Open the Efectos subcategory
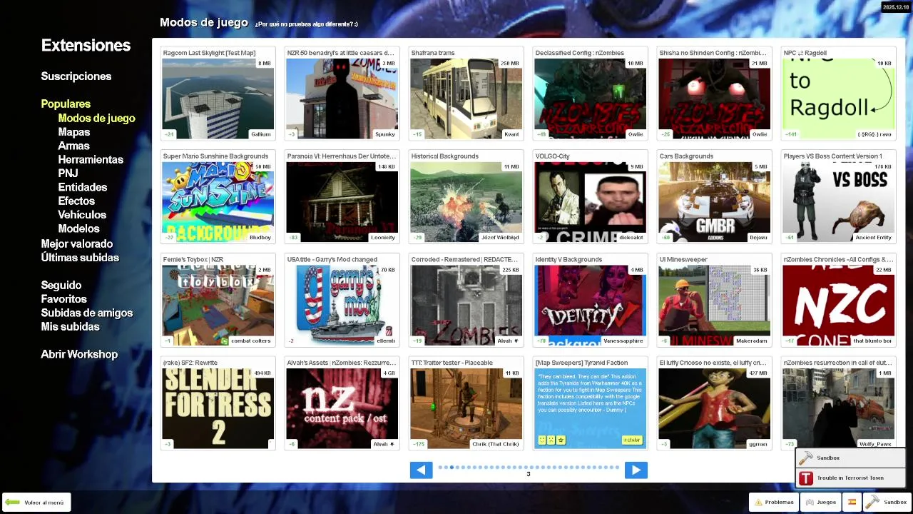The height and width of the screenshot is (514, 913). [76, 201]
